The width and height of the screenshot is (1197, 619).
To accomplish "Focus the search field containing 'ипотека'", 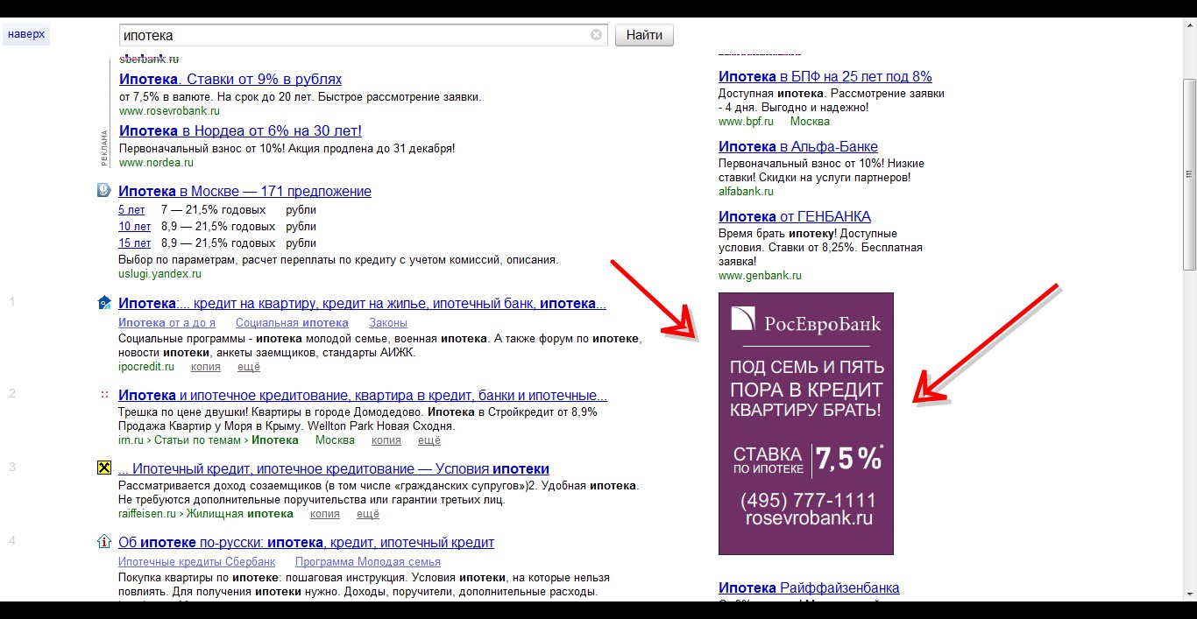I will tap(363, 35).
